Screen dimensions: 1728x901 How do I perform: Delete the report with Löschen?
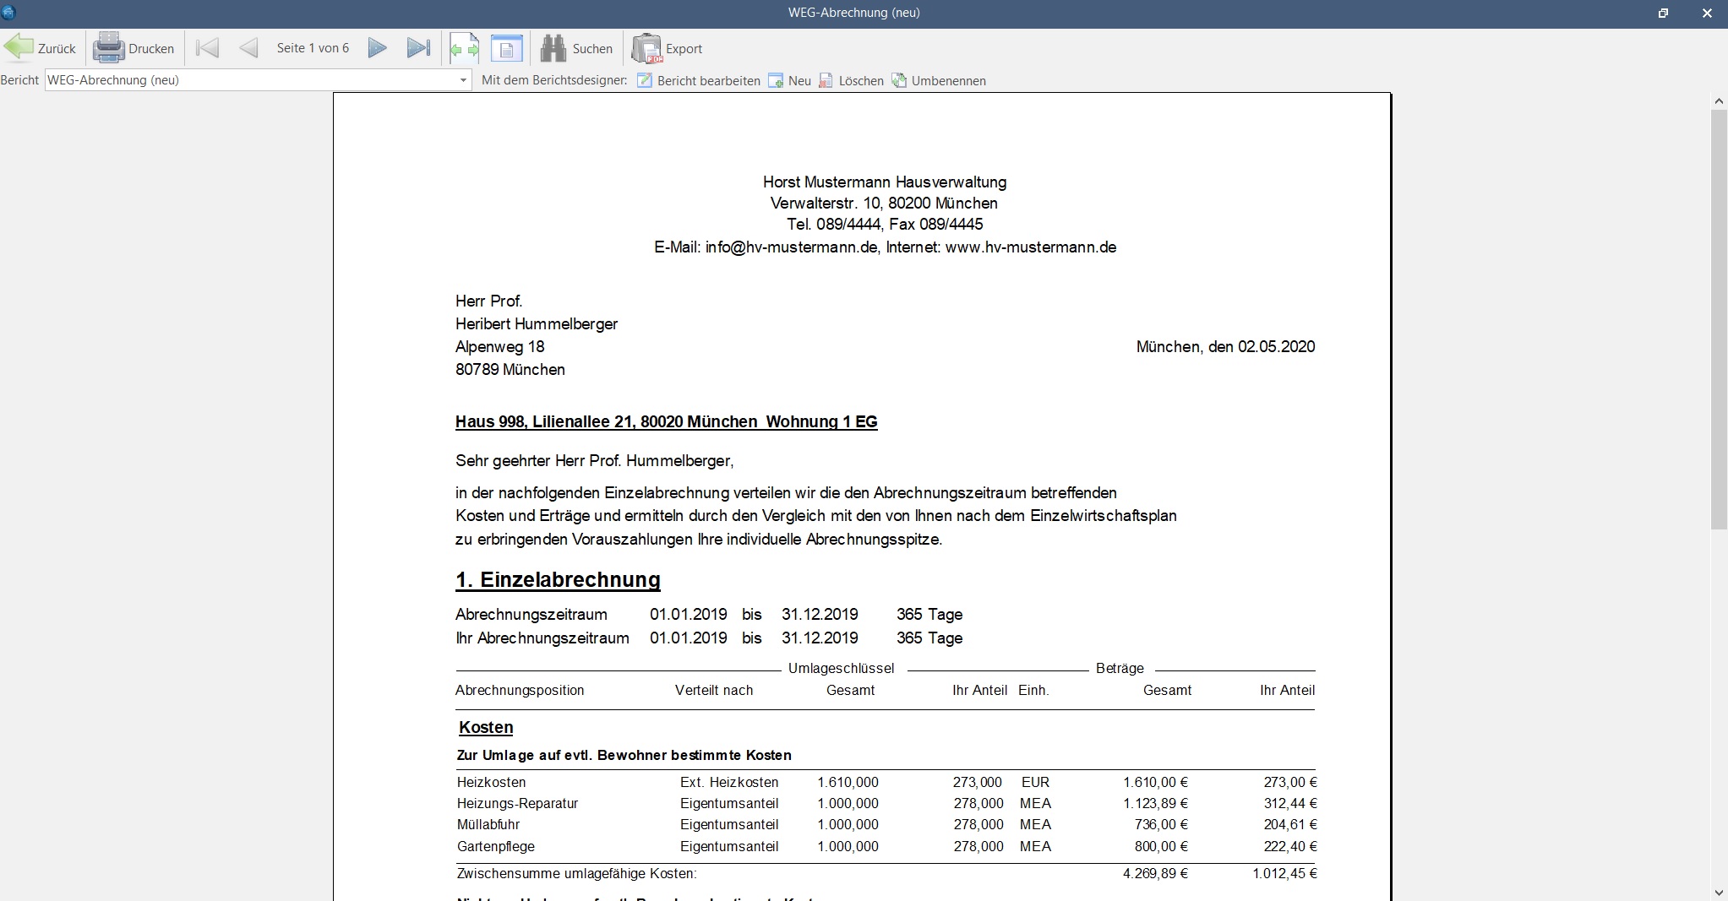(851, 80)
